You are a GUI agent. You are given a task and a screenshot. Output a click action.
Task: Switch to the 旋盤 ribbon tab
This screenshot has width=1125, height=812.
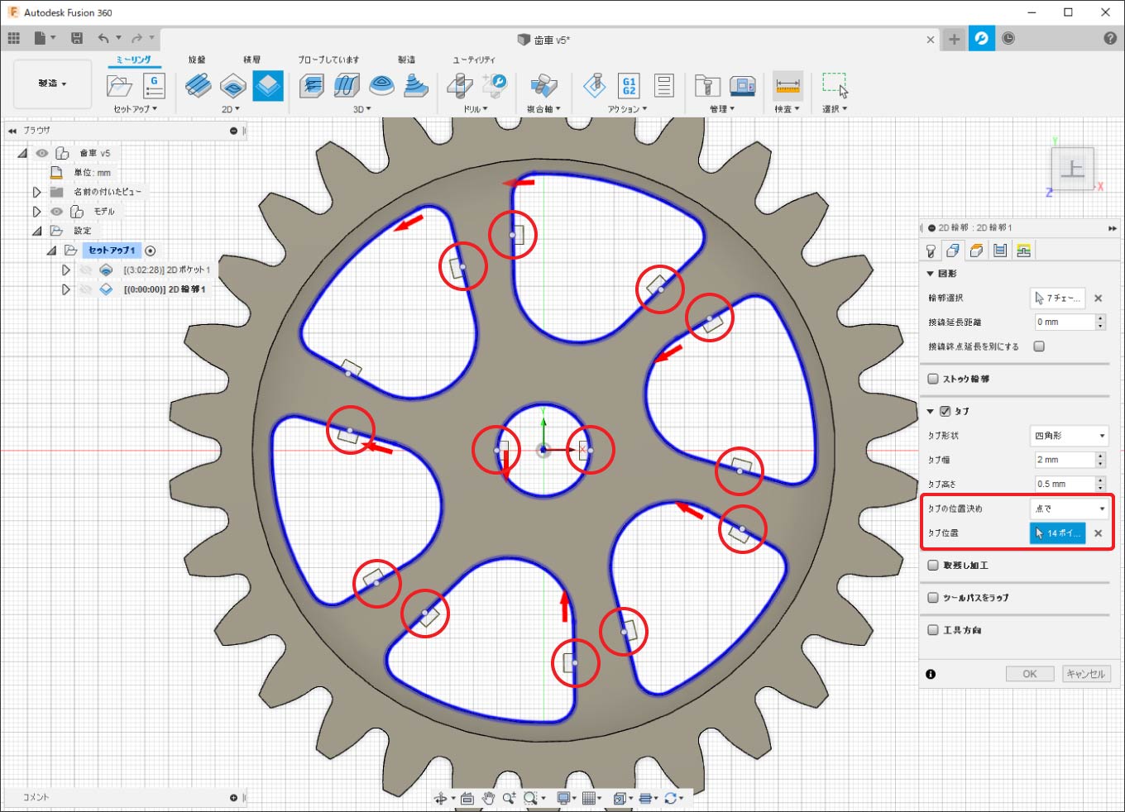click(x=197, y=60)
